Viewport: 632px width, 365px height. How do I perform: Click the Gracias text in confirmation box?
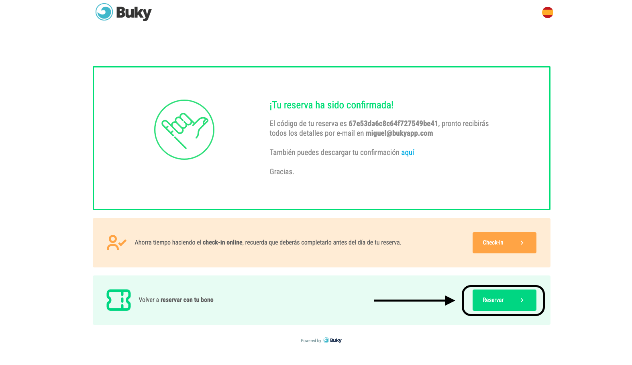[x=282, y=172]
